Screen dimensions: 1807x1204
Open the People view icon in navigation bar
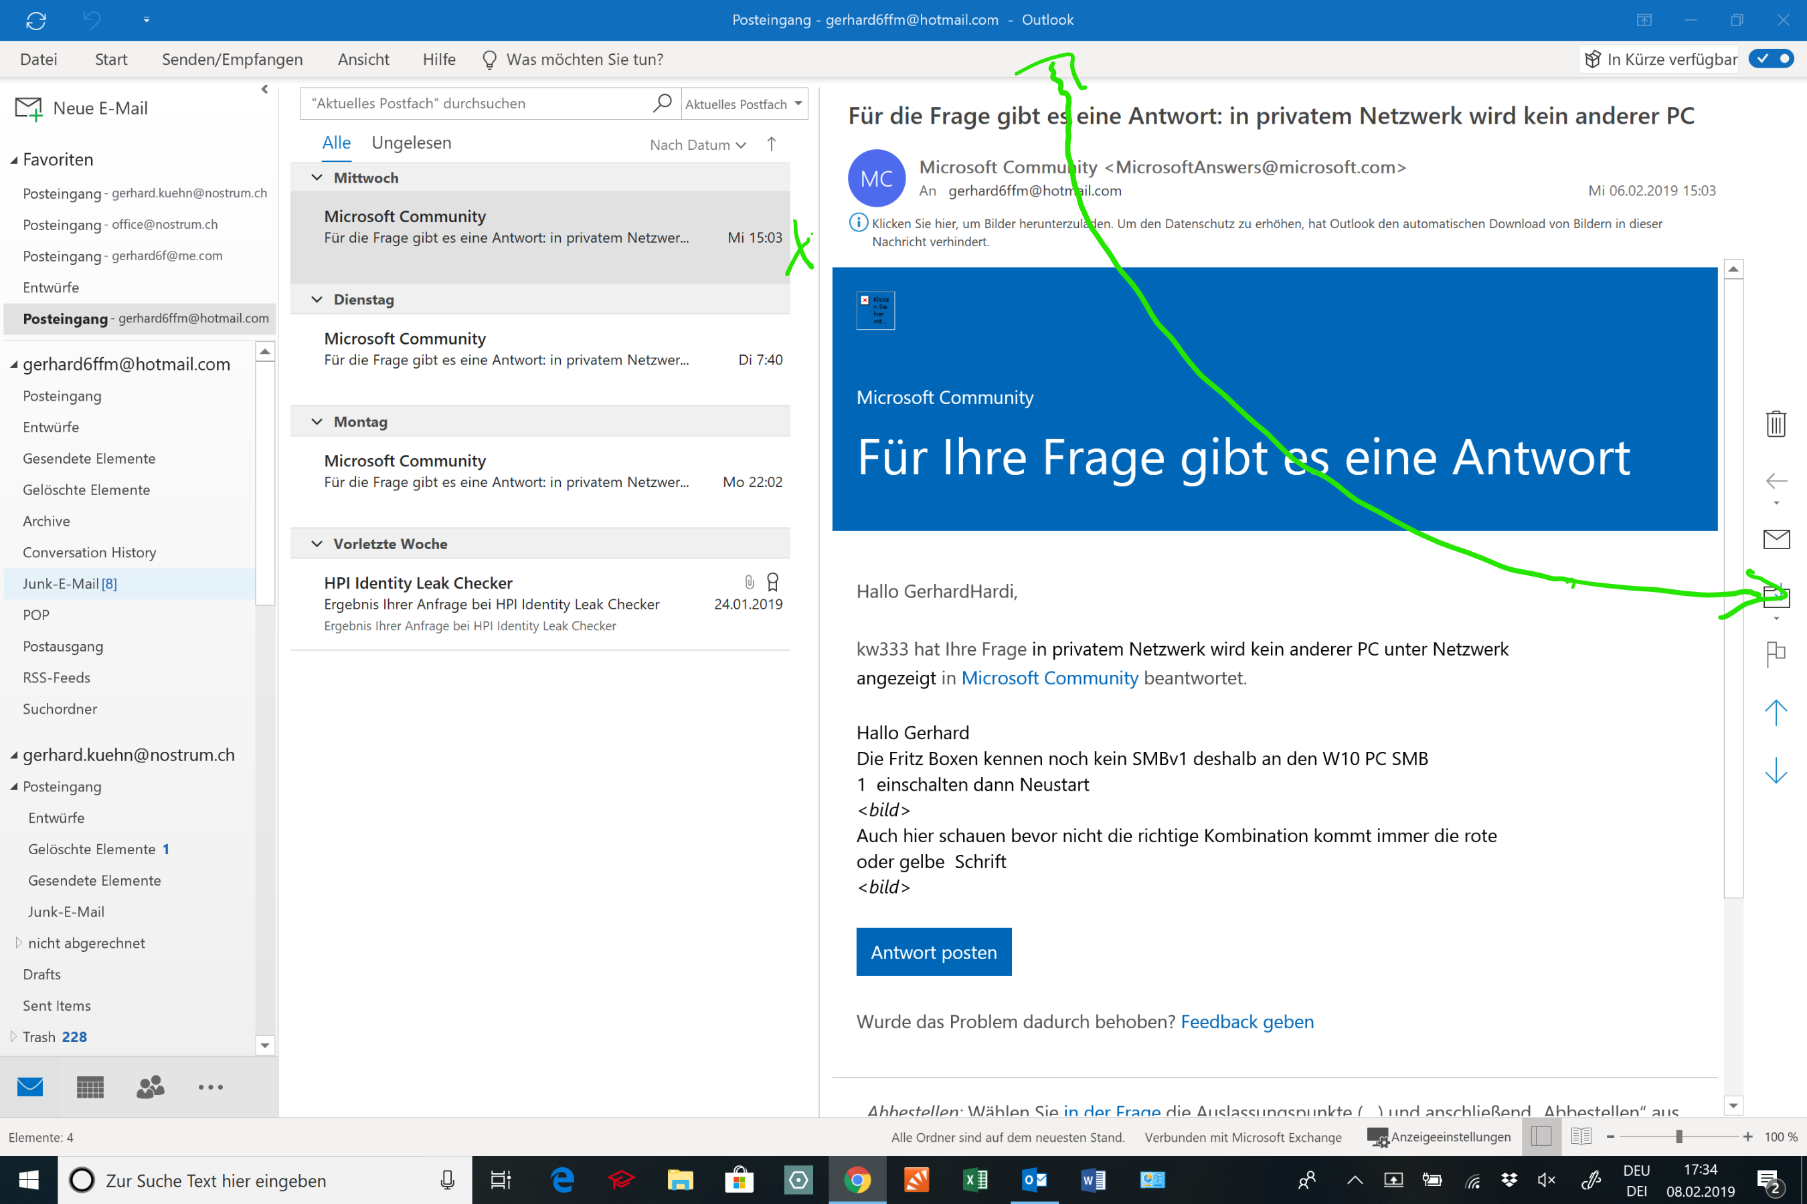pos(151,1086)
